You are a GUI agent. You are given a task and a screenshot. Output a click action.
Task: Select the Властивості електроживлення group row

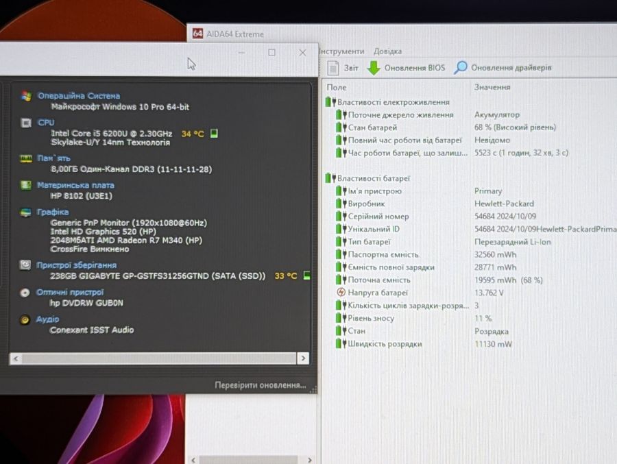pos(387,102)
